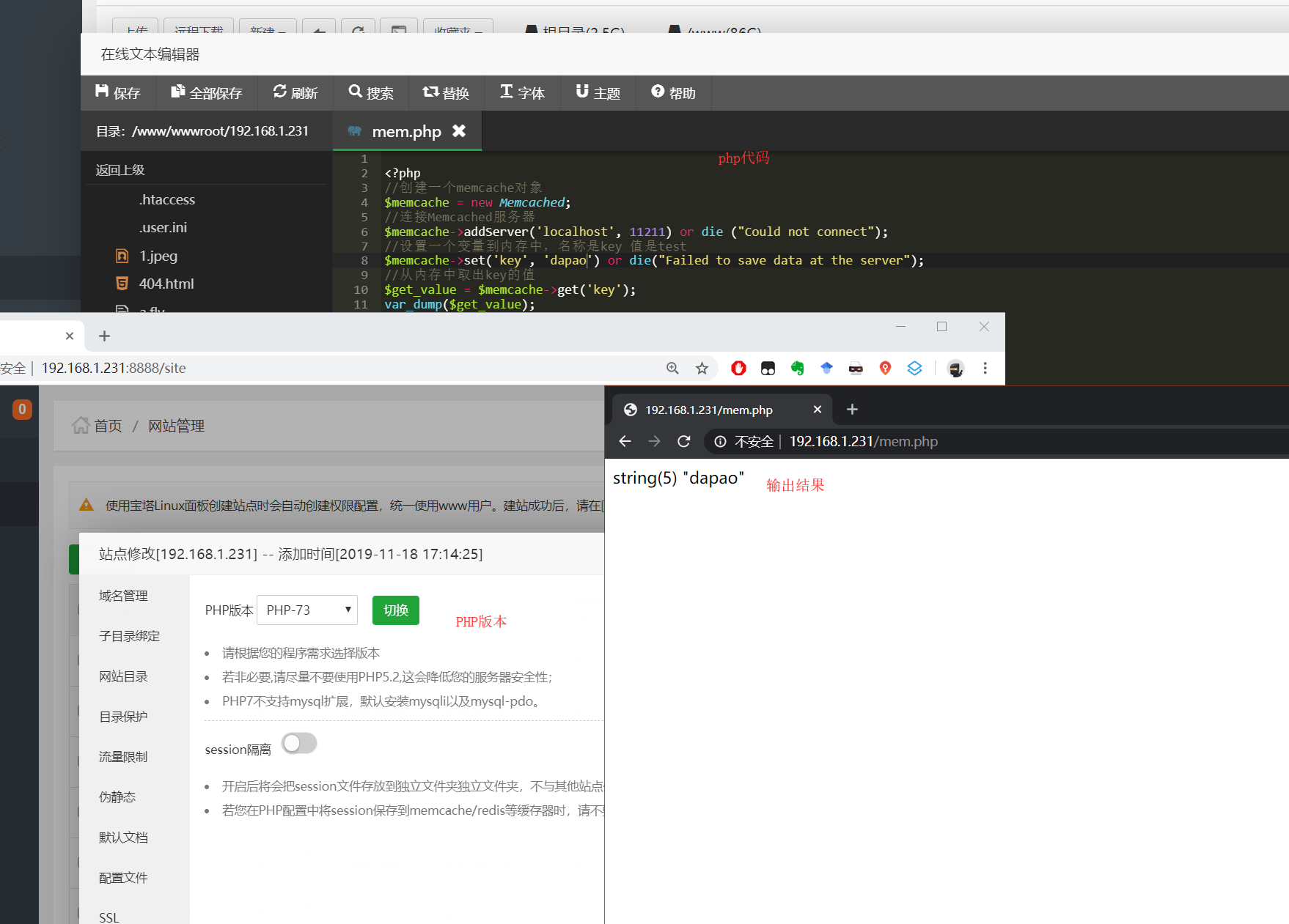Open the 流量限制 tab in site settings
The width and height of the screenshot is (1289, 924).
pos(123,757)
